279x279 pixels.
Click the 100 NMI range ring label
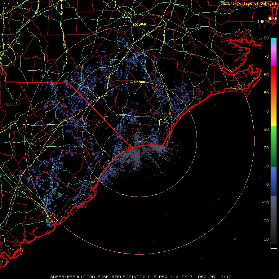139,24
